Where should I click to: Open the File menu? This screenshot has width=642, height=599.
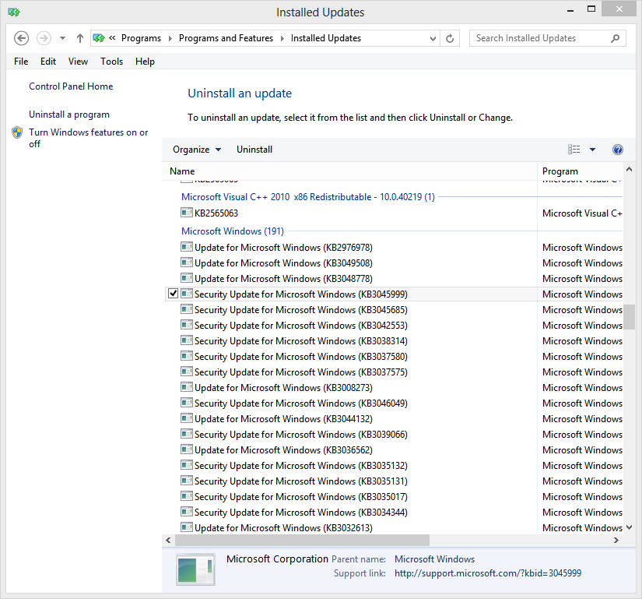click(21, 62)
